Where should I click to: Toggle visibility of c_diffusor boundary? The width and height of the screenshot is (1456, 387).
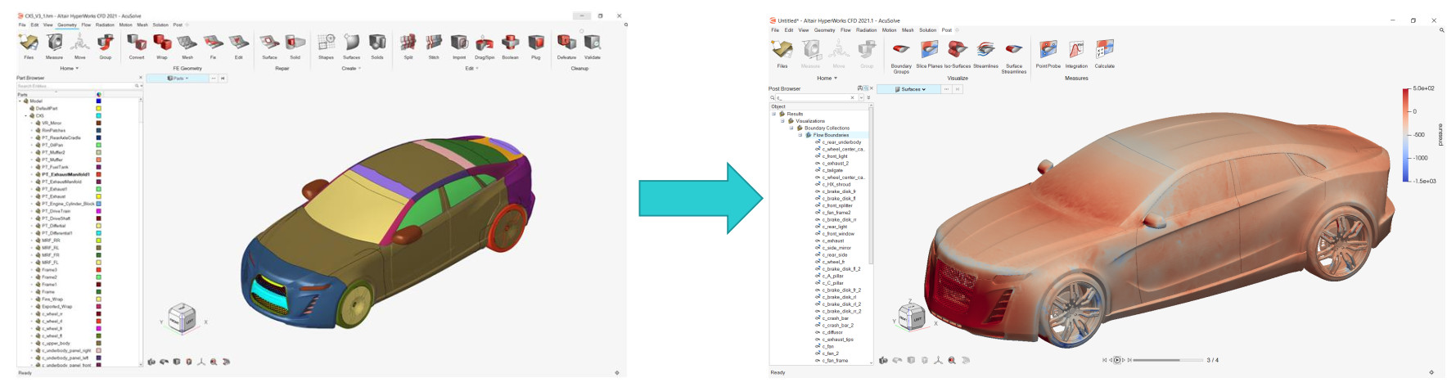click(818, 332)
